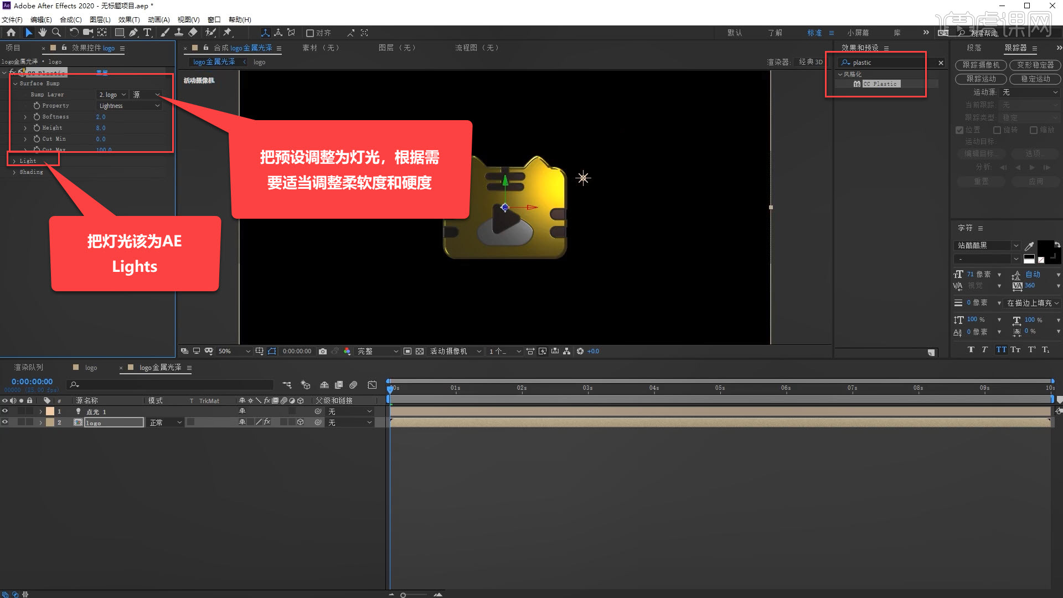This screenshot has height=598, width=1063.
Task: Expand the Shading property group
Action: click(x=14, y=172)
